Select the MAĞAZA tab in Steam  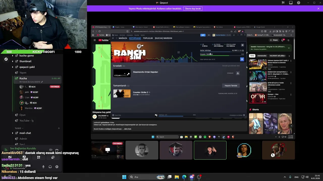[x=123, y=38]
